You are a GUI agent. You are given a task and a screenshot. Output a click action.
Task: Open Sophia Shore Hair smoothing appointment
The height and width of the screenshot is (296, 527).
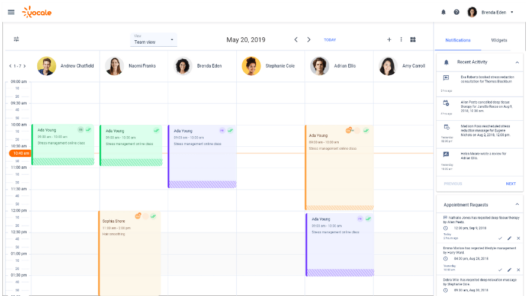pos(130,253)
